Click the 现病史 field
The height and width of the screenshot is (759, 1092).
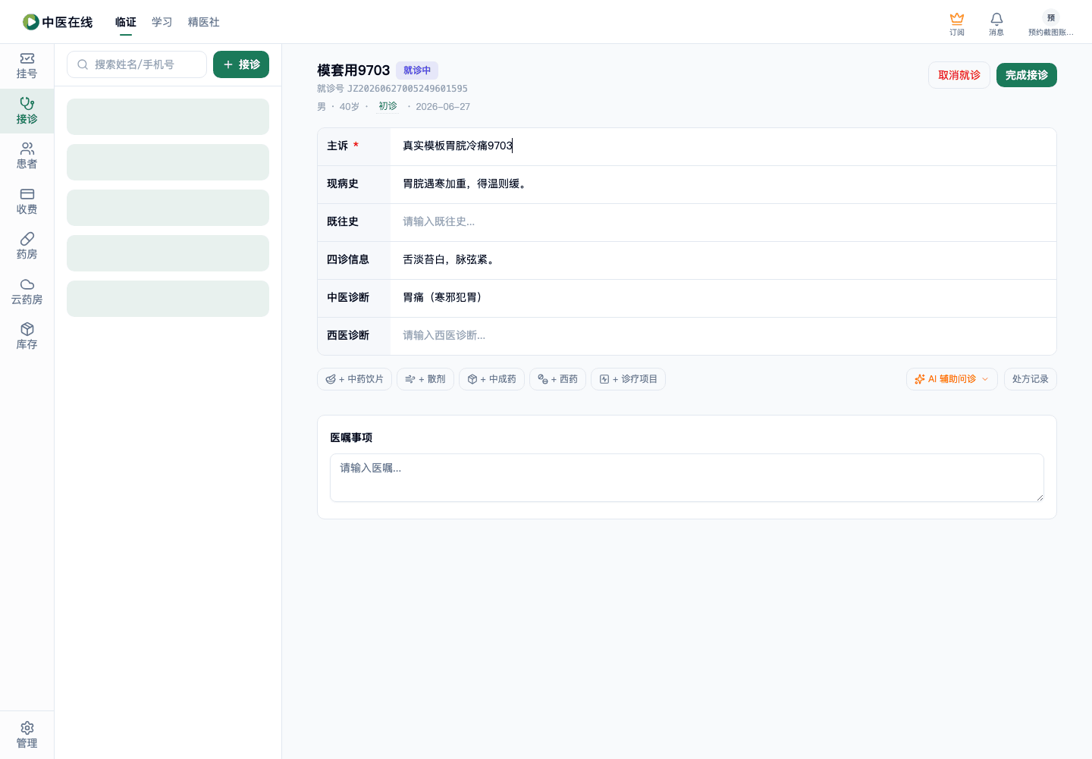tap(723, 183)
